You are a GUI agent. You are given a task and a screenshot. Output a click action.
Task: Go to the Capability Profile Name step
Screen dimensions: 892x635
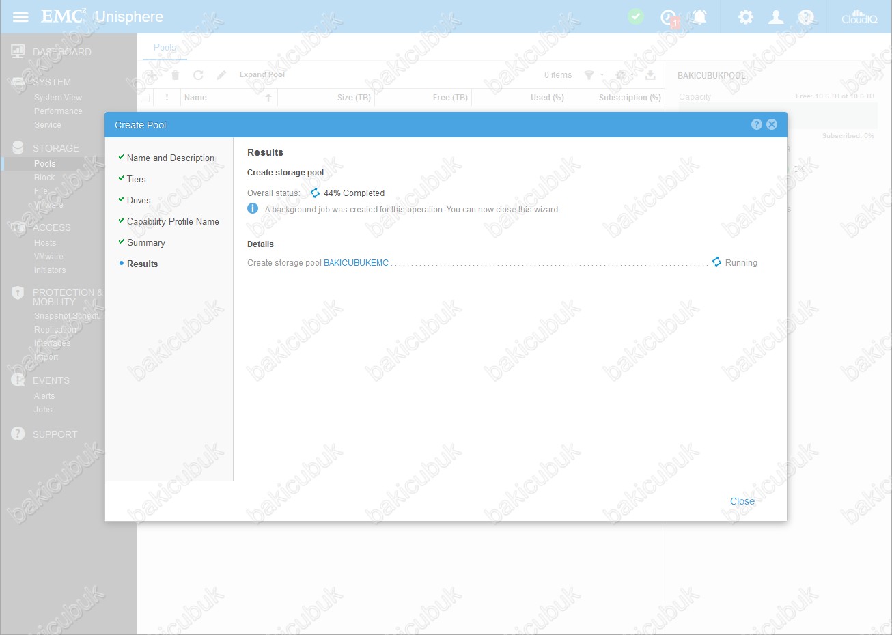[173, 221]
